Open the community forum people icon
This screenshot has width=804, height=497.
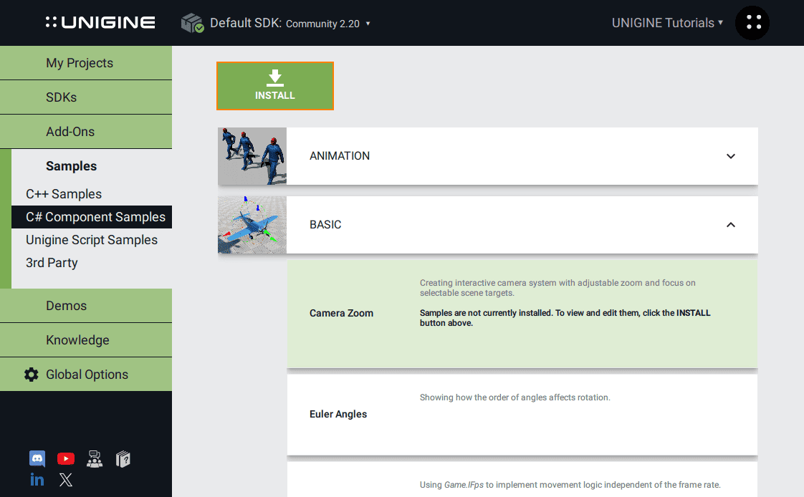[x=95, y=458]
